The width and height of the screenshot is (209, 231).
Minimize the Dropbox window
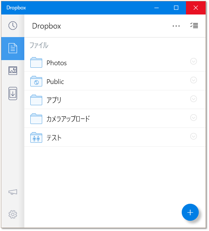[x=157, y=8]
